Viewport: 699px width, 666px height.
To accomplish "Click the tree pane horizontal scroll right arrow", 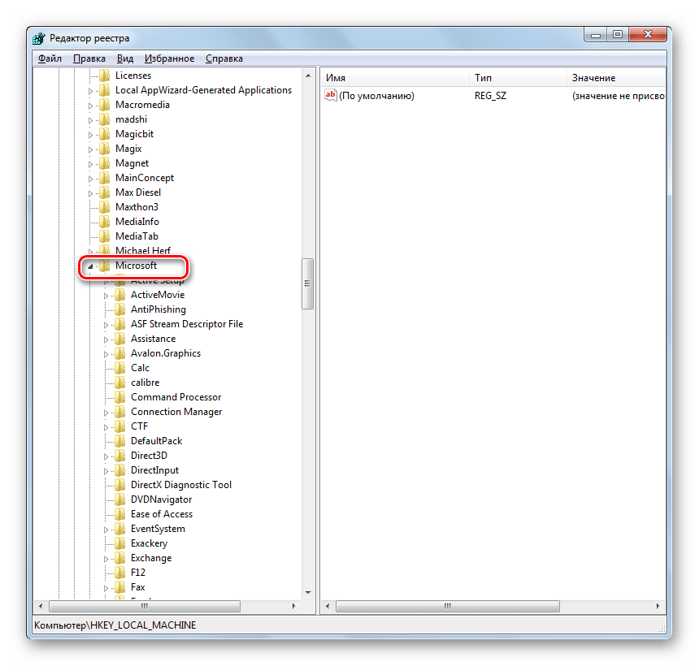I will [x=293, y=607].
